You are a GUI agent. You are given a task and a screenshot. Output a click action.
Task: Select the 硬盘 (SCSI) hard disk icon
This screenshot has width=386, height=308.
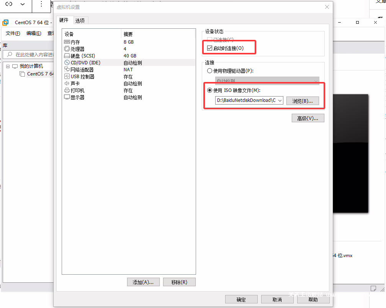point(67,56)
